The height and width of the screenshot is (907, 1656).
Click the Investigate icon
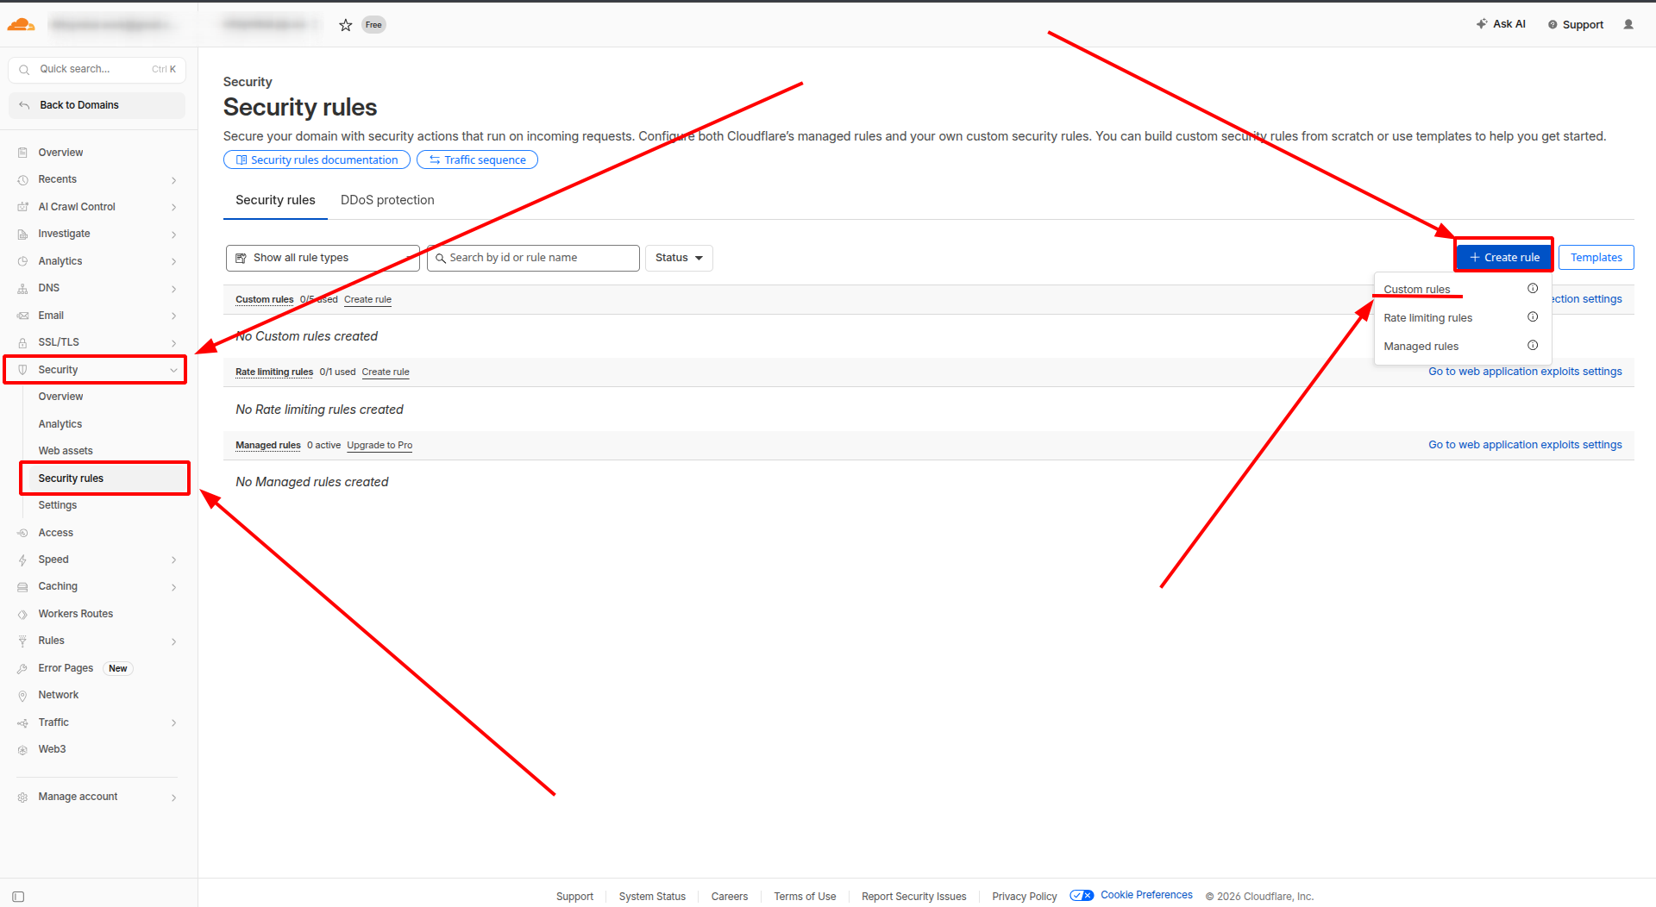coord(23,235)
